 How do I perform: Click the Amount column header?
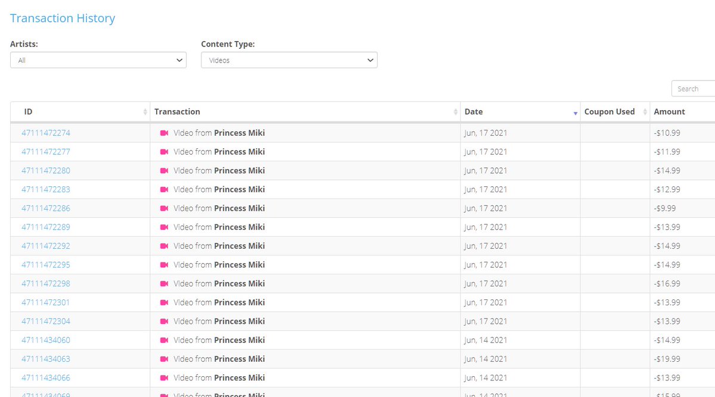(682, 112)
